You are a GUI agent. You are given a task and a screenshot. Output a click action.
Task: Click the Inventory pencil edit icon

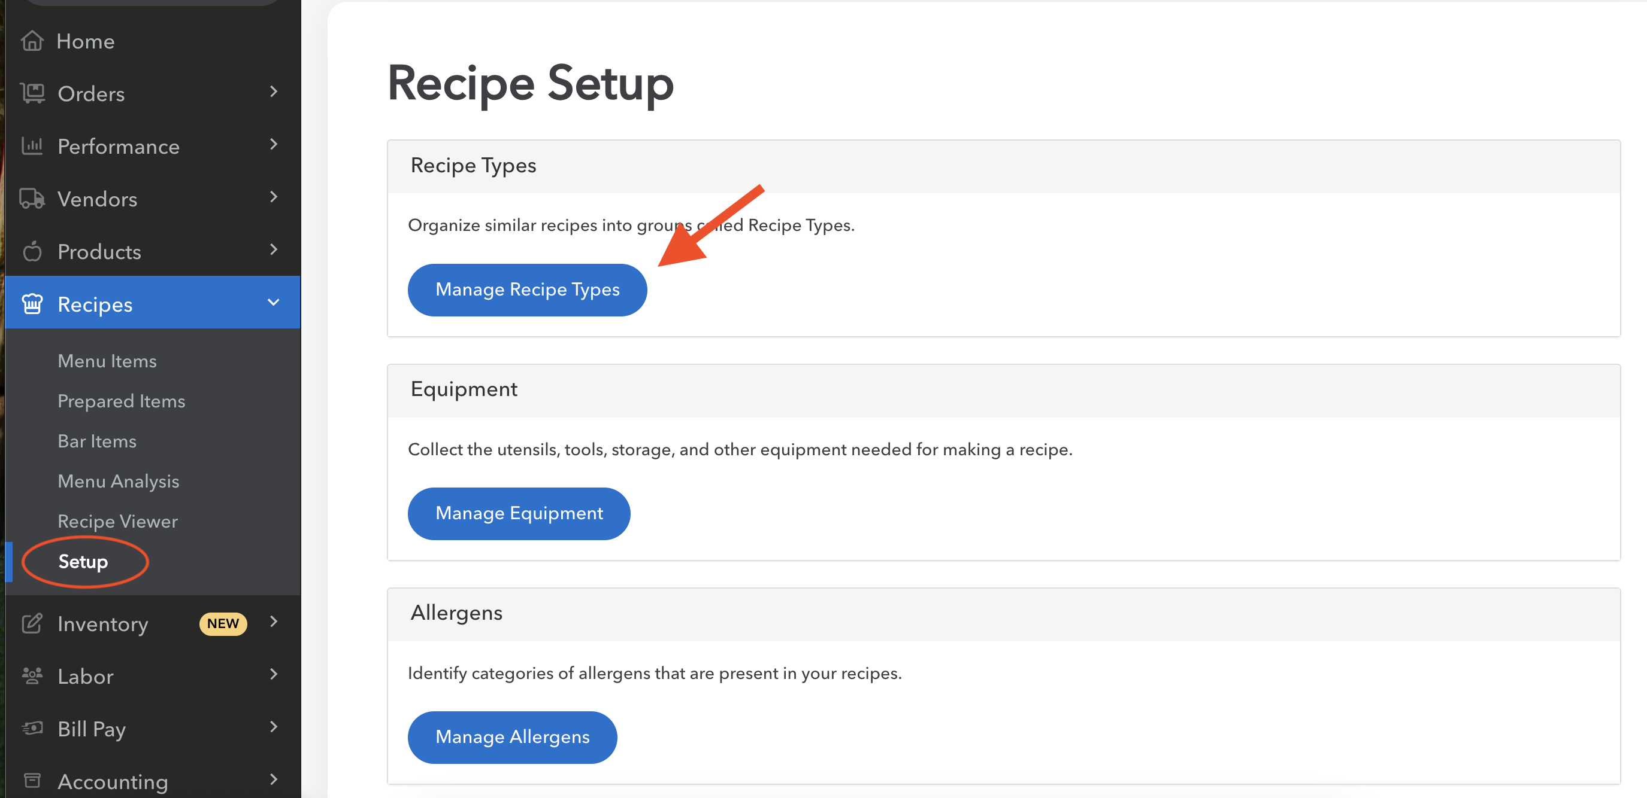pyautogui.click(x=32, y=623)
